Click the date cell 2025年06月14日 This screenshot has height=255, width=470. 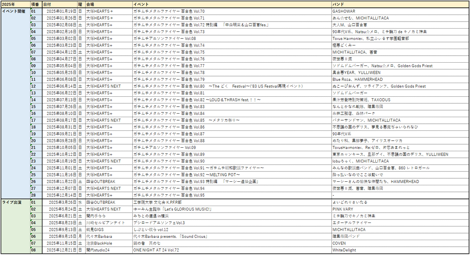pyautogui.click(x=60, y=86)
